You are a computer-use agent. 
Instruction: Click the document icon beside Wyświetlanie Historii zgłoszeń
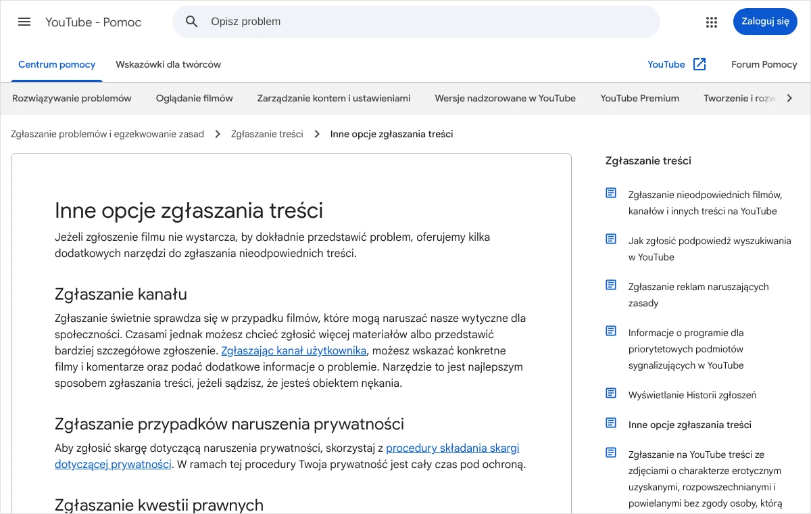611,394
